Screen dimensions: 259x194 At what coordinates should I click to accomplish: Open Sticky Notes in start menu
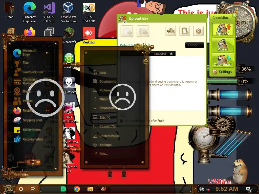27,130
